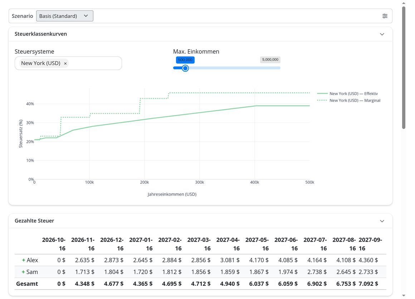
Task: Click the Steuerklassenkurven panel title
Action: tap(41, 34)
